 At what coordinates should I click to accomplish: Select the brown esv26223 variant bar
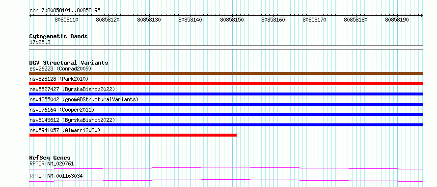(x=226, y=73)
